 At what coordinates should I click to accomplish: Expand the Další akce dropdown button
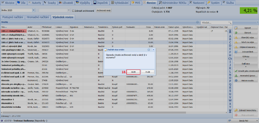tap(246, 65)
